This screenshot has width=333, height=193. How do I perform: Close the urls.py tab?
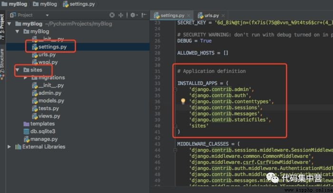223,16
